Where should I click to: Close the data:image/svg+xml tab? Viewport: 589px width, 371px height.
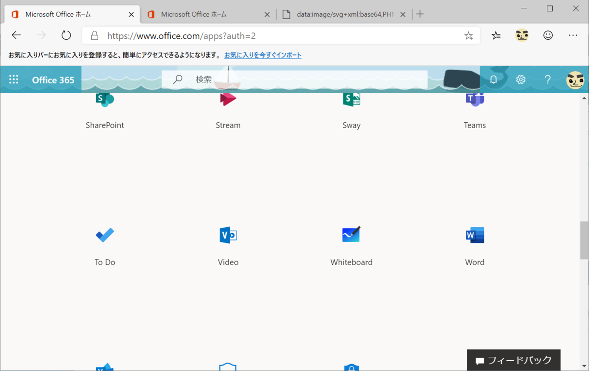tap(402, 15)
